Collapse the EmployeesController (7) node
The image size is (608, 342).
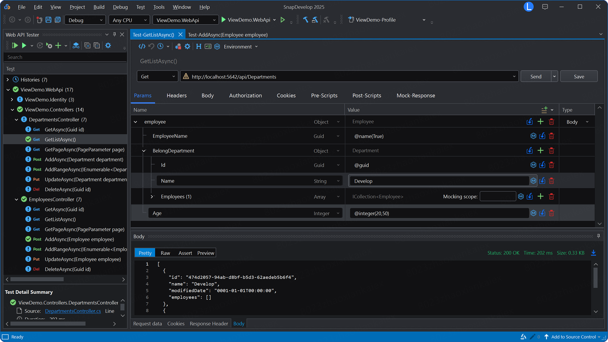click(16, 199)
